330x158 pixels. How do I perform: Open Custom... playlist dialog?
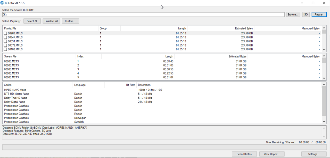pyautogui.click(x=70, y=21)
